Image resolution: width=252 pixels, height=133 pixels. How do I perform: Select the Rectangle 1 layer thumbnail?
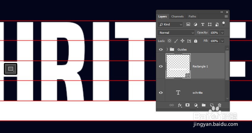pyautogui.click(x=178, y=66)
